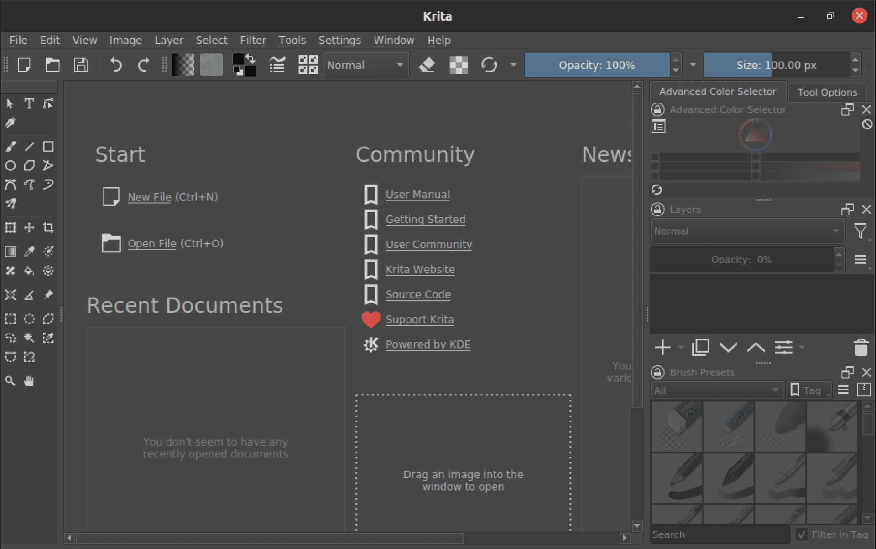Pick the Fill tool
876x549 pixels.
pyautogui.click(x=29, y=271)
